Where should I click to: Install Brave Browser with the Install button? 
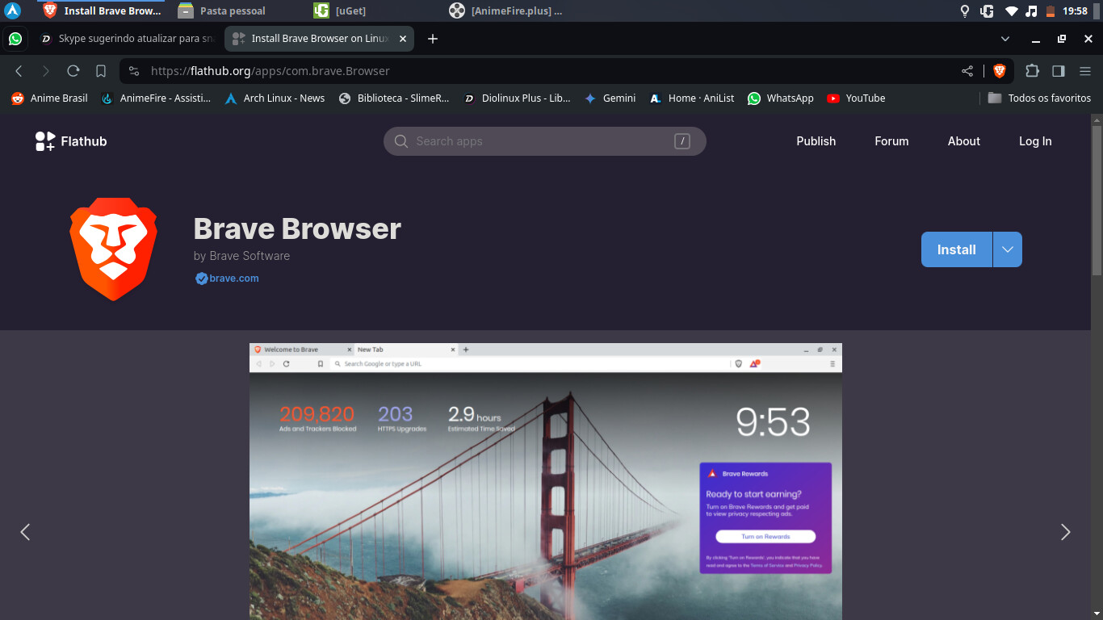(957, 249)
